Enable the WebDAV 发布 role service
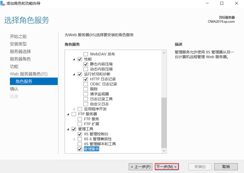This screenshot has height=173, width=244. click(x=86, y=54)
